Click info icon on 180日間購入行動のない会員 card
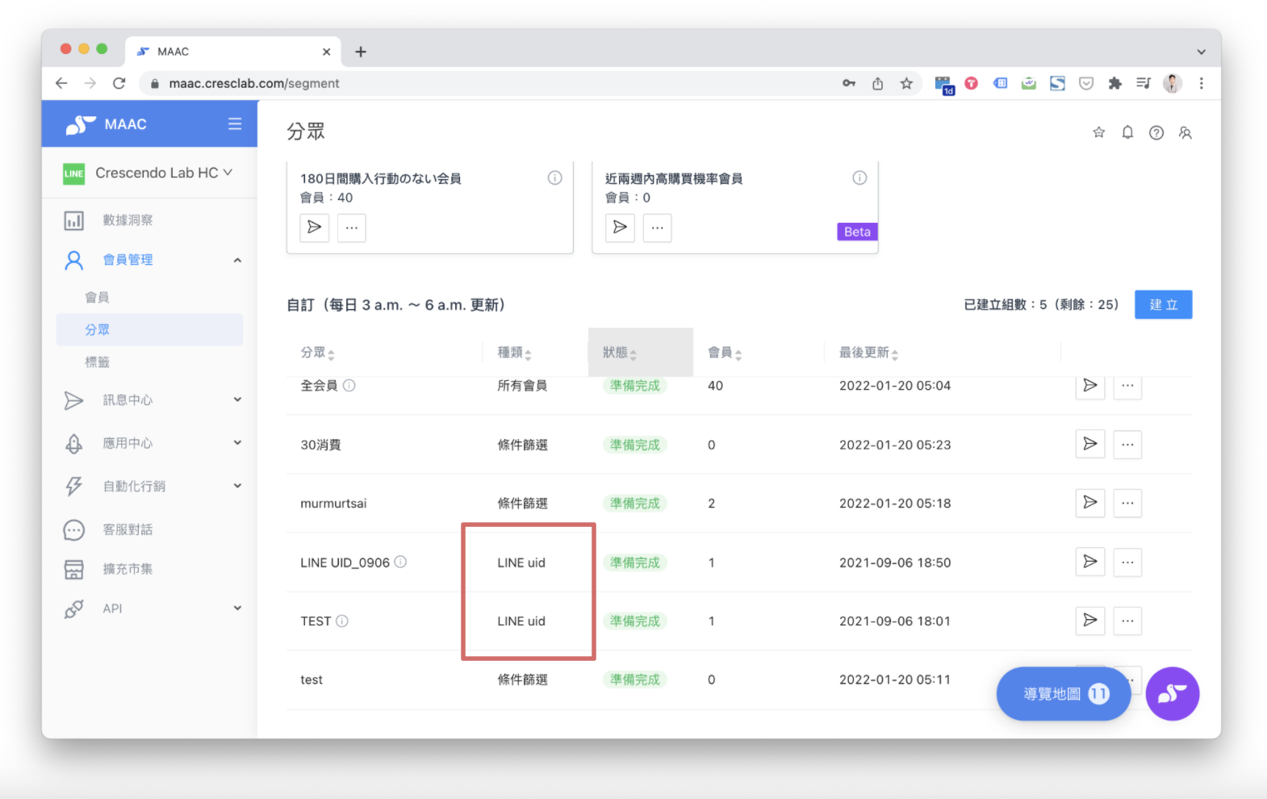The image size is (1267, 799). point(554,178)
